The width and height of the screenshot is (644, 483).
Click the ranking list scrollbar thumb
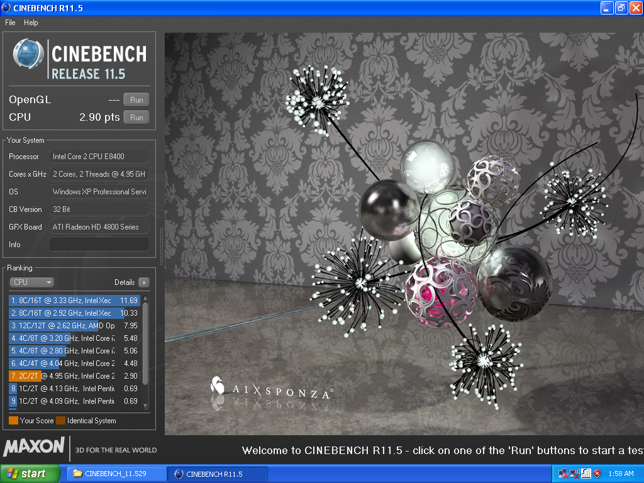[145, 343]
